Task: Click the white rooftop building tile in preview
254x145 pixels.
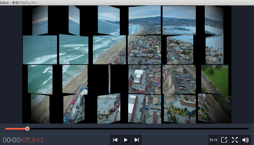Action: [144, 79]
